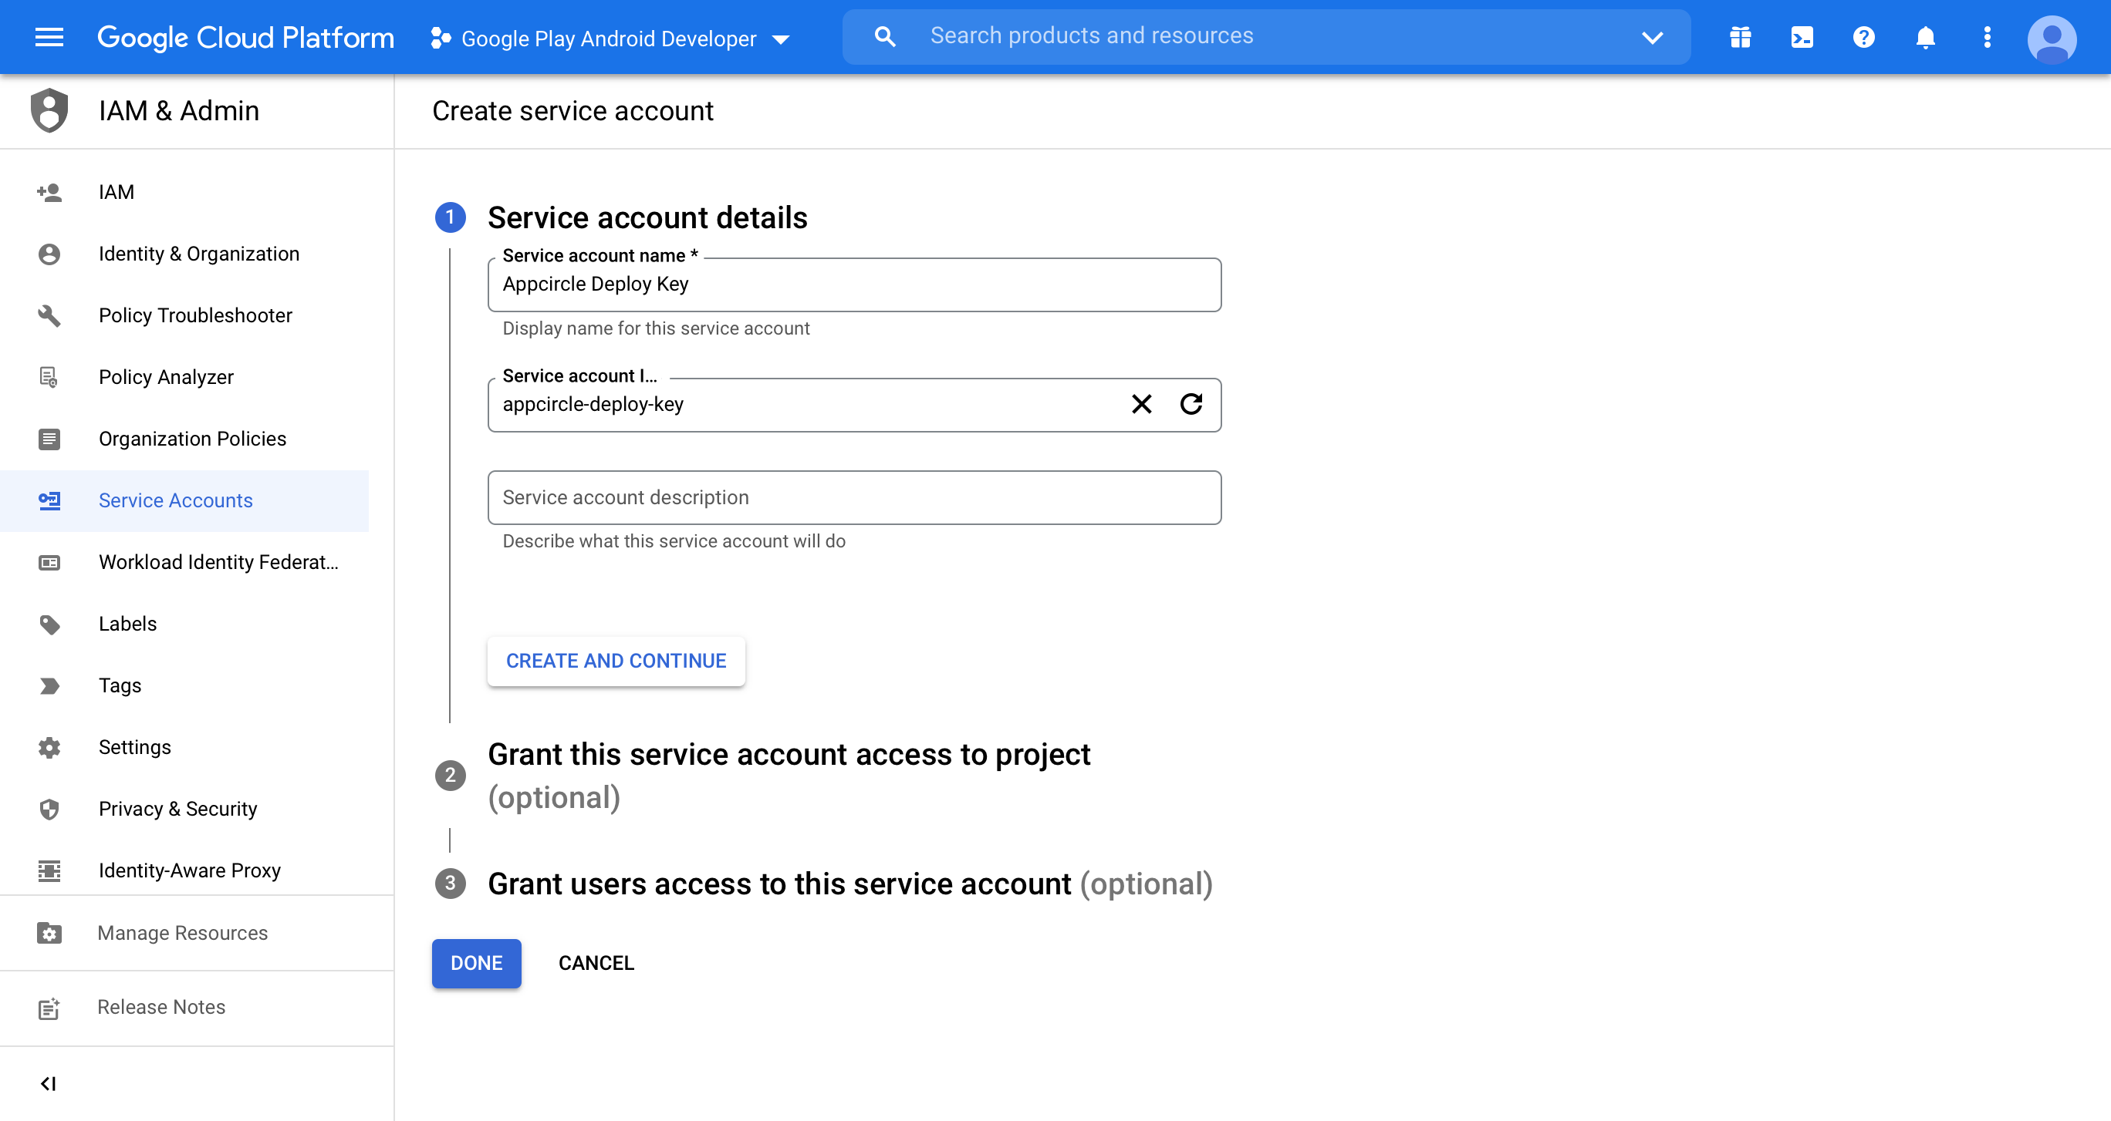Click the Organization Policies list icon

pyautogui.click(x=49, y=439)
